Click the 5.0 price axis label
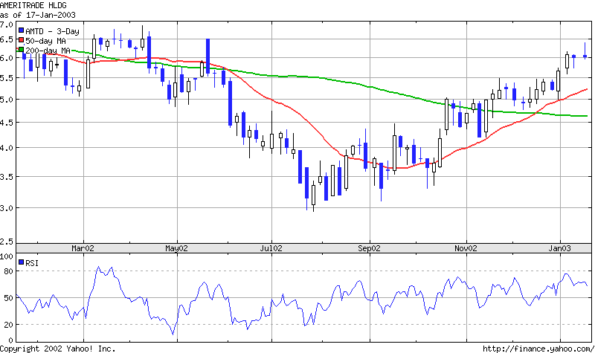The width and height of the screenshot is (595, 353). (7, 100)
